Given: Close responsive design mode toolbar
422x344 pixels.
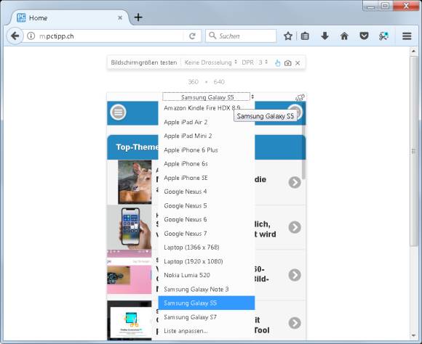Looking at the screenshot, I should (x=298, y=63).
